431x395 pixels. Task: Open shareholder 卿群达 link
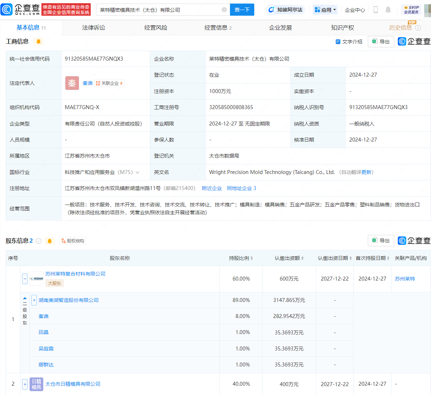(46, 365)
